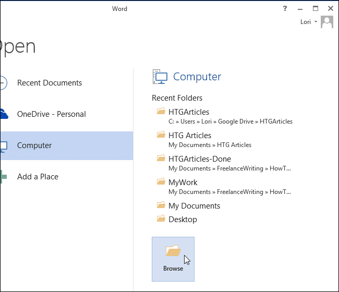Open the HTGArticles-Done folder icon
Image resolution: width=339 pixels, height=292 pixels.
tap(161, 159)
